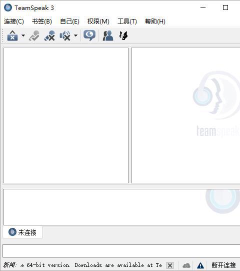Click the warning triangle status icon
Viewport: 240px width, 271px height.
(200, 265)
